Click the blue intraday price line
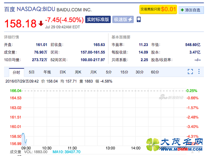207x156 pixels. tap(24, 138)
